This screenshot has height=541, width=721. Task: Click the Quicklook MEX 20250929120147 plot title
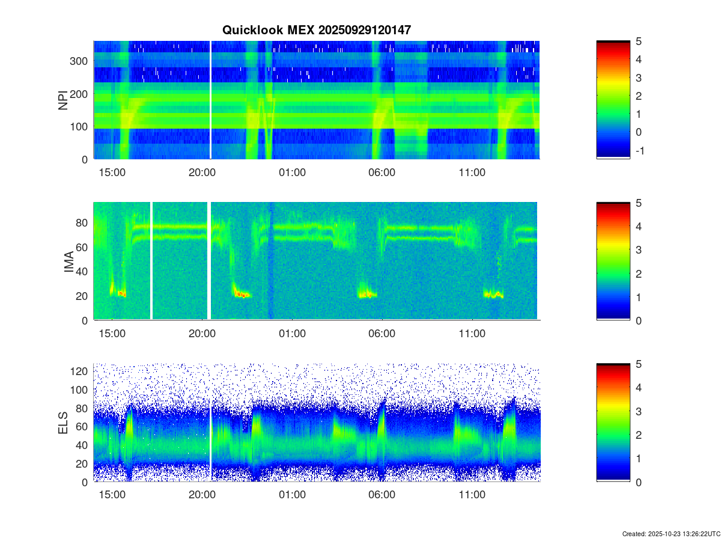tap(316, 30)
